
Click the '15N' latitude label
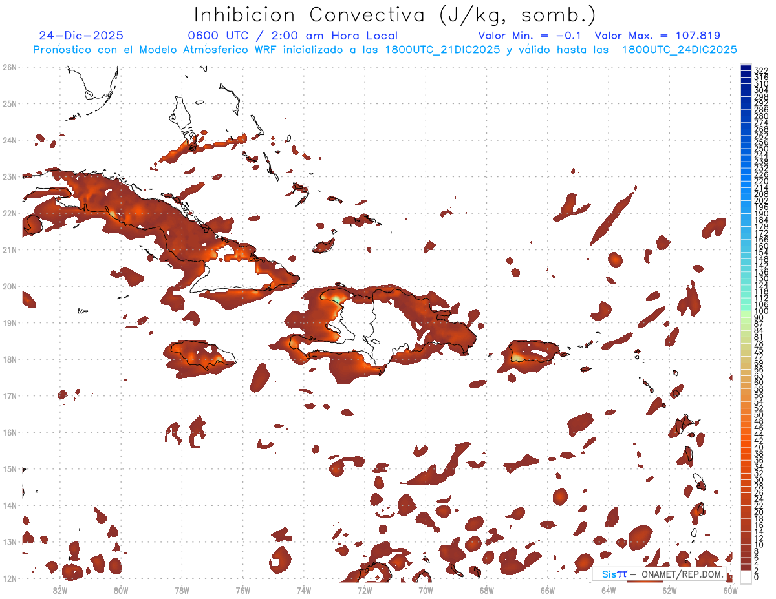(x=10, y=468)
